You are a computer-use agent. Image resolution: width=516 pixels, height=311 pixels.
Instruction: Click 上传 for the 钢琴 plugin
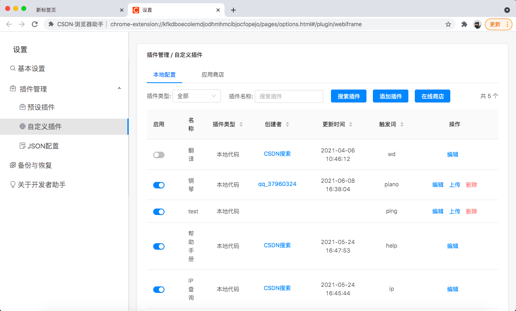(455, 185)
